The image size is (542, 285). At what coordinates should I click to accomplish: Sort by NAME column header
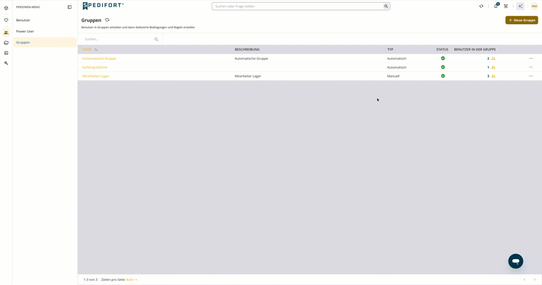87,50
